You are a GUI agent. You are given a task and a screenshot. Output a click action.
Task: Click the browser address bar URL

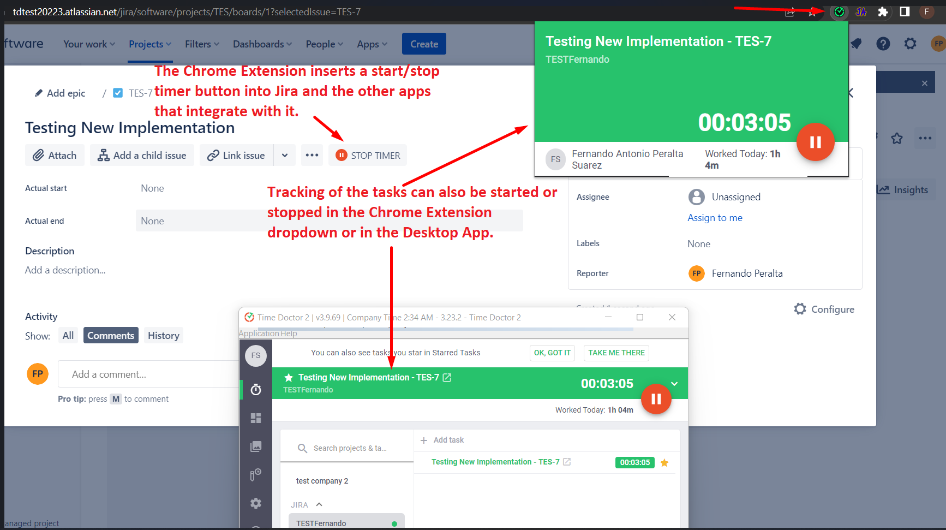(x=187, y=11)
